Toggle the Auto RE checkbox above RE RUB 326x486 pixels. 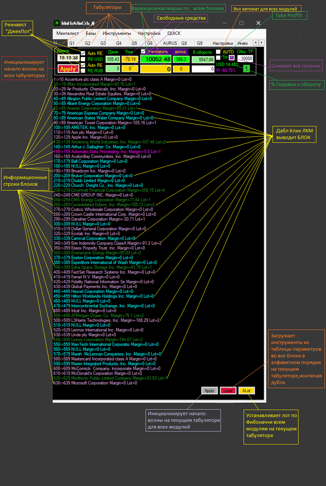click(83, 65)
